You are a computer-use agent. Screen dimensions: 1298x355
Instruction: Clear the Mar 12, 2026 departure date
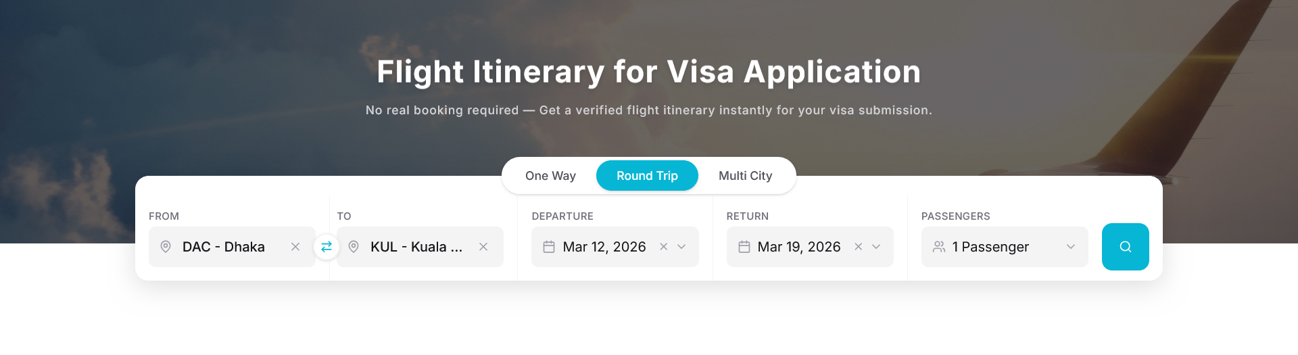664,247
